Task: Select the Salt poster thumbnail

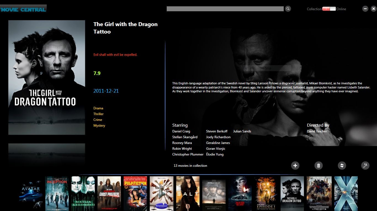Action: [188, 193]
